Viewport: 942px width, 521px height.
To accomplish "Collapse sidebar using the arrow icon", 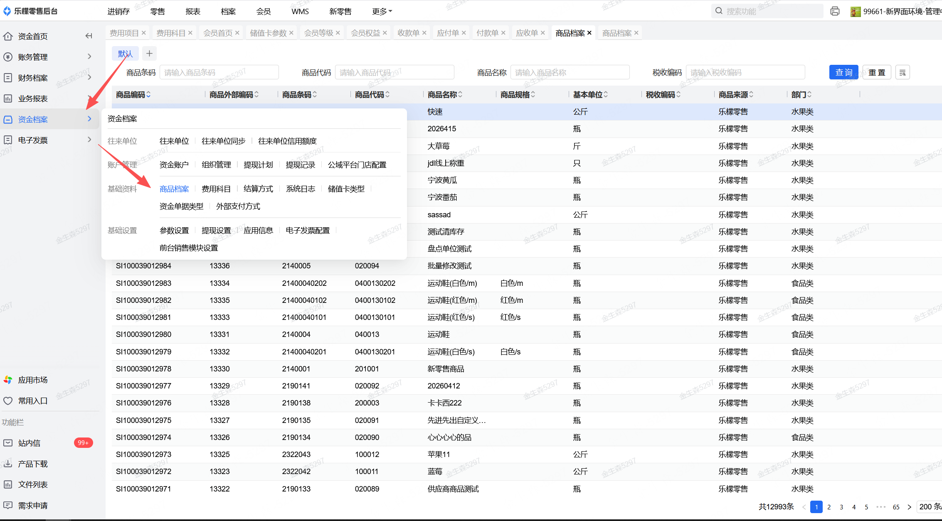I will click(x=89, y=36).
